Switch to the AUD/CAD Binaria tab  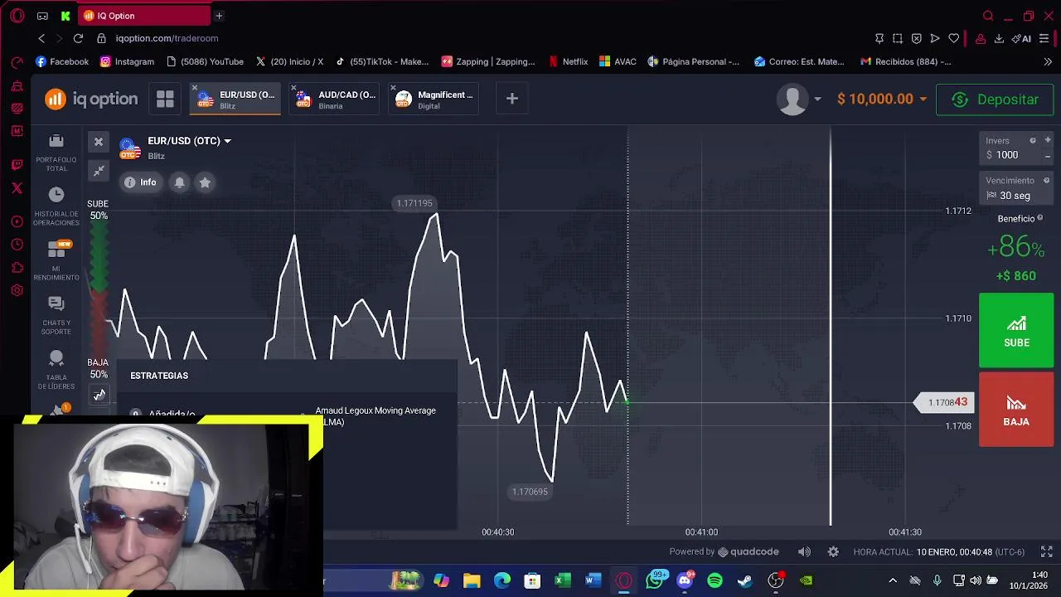336,99
